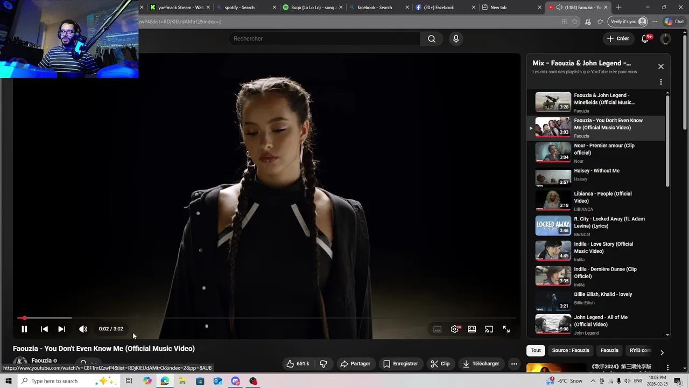The height and width of the screenshot is (388, 689).
Task: Mute the video volume
Action: (83, 329)
